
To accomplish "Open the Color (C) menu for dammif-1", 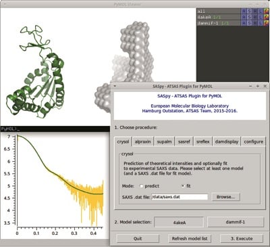I will click(x=266, y=23).
